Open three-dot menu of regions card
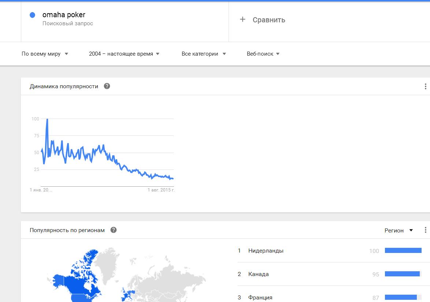 tap(425, 230)
